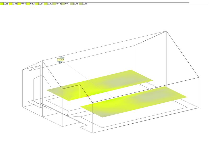This screenshot has height=149, width=209.
Task: Pick the swatch for value 0,48
Action: click(x=54, y=4)
